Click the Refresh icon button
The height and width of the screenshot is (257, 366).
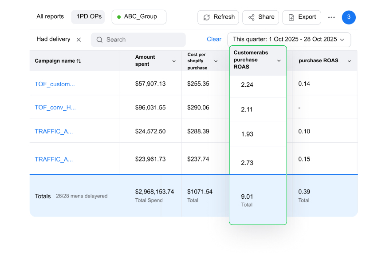pos(207,17)
